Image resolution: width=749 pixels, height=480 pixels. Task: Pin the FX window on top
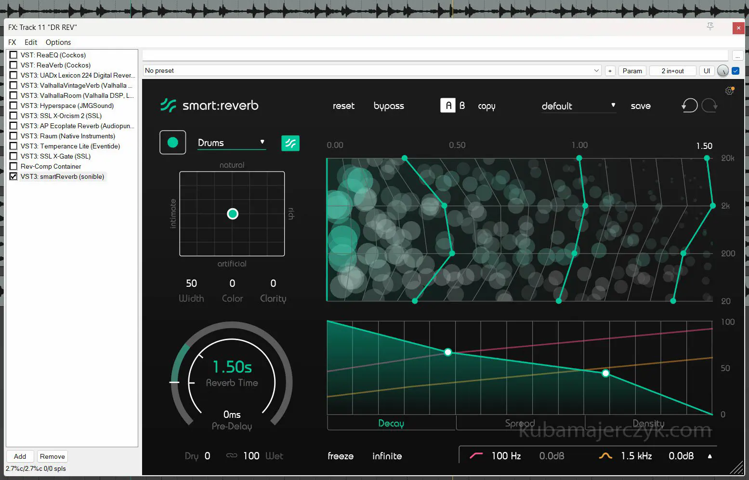click(710, 27)
